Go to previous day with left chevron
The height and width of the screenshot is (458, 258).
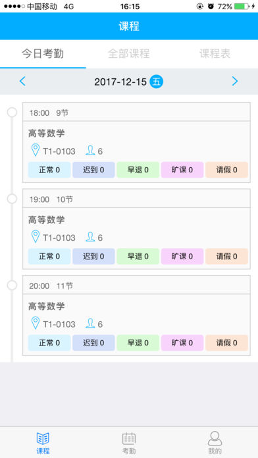(22, 81)
